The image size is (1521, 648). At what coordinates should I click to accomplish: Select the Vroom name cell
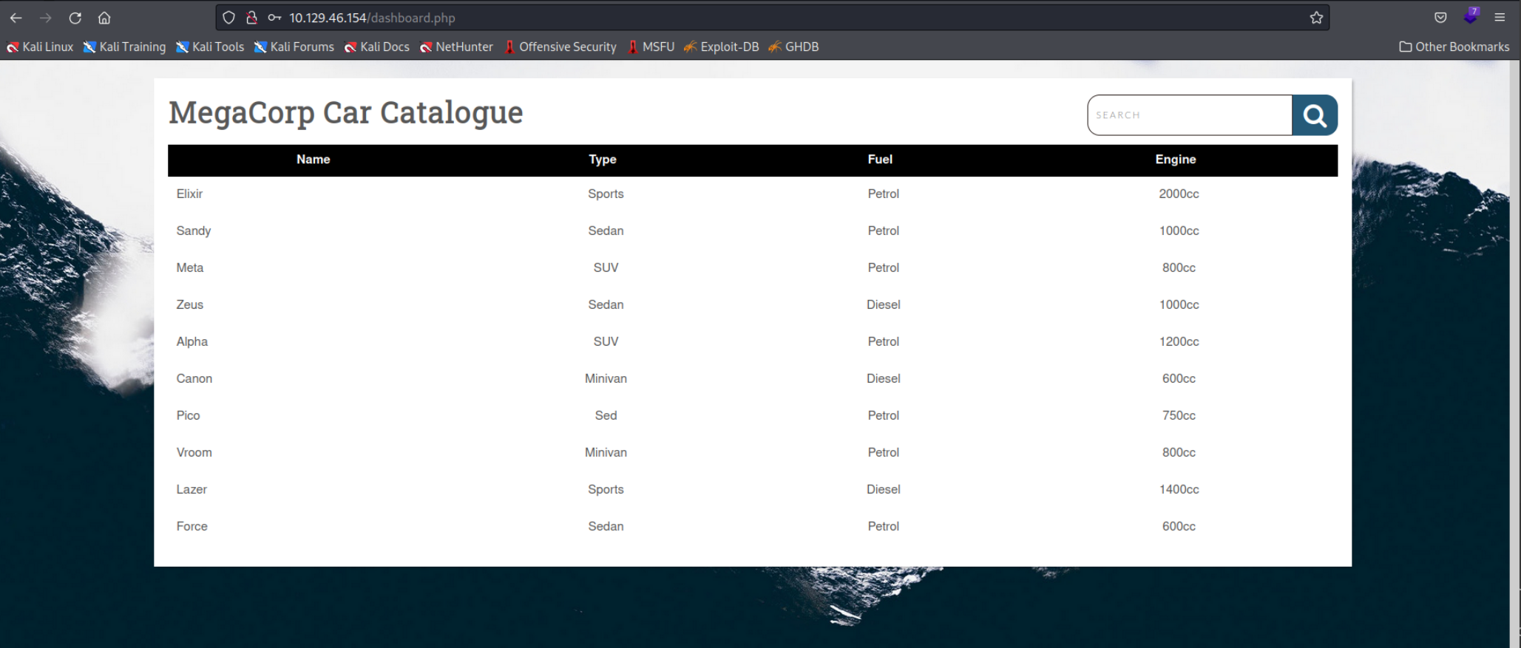(x=194, y=452)
